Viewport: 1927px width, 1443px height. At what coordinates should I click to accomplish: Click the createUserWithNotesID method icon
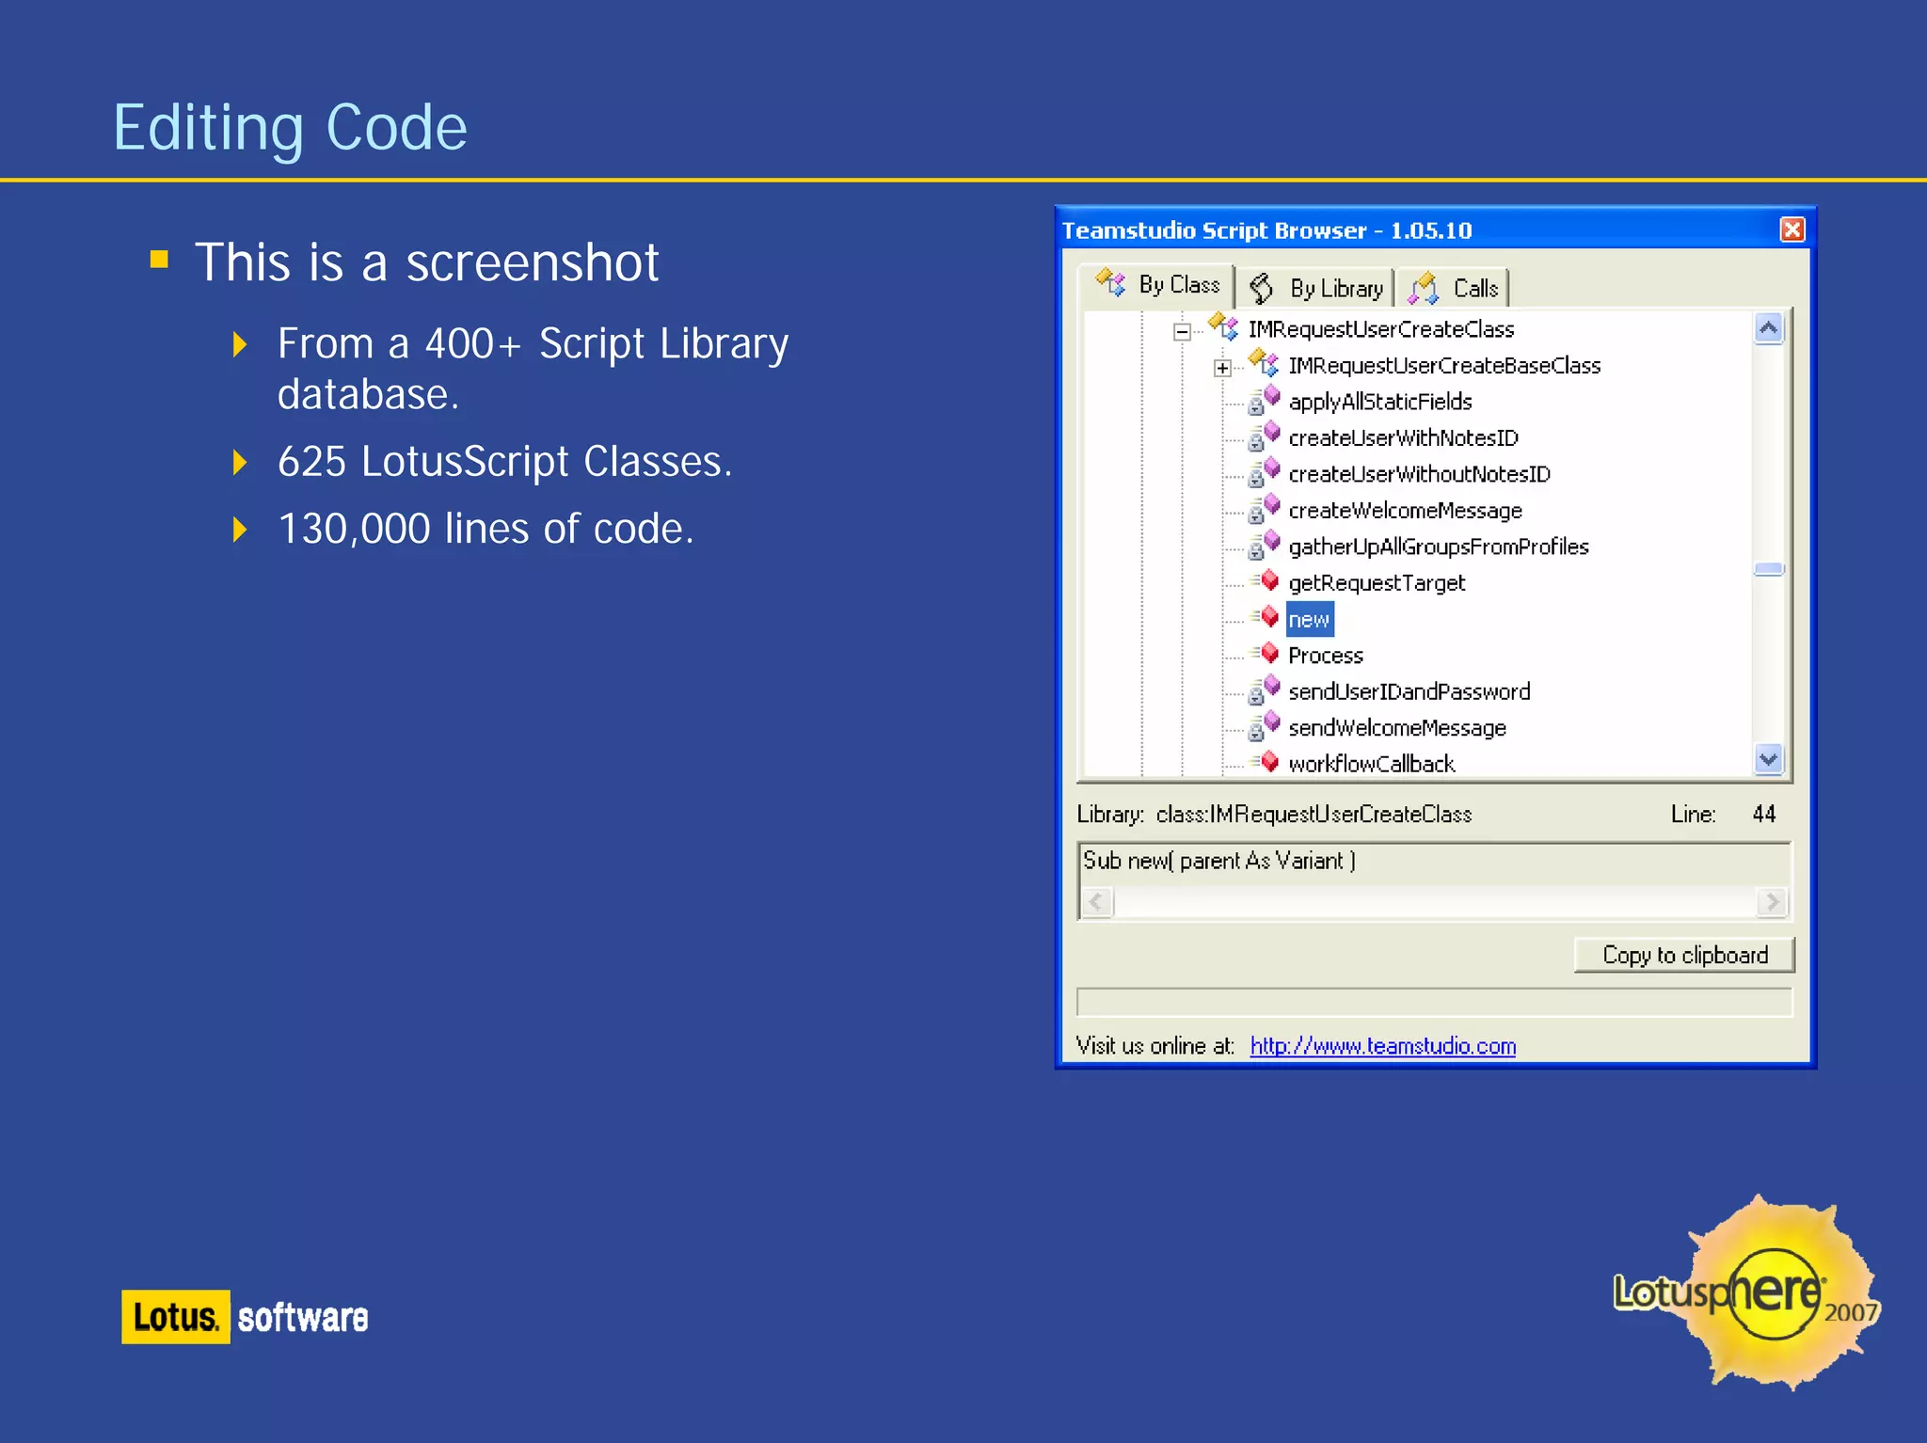(x=1264, y=436)
